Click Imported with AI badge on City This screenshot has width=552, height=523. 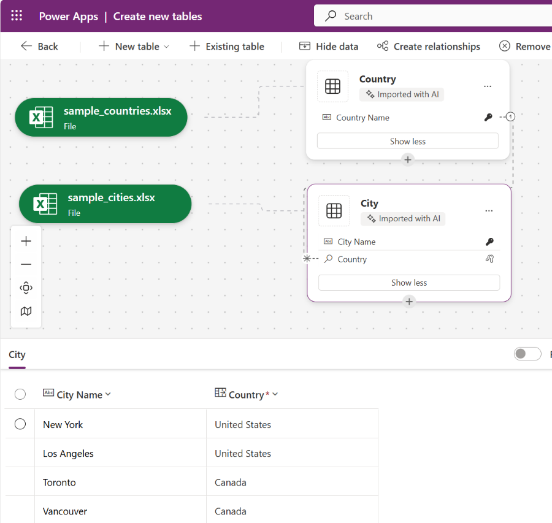[403, 218]
